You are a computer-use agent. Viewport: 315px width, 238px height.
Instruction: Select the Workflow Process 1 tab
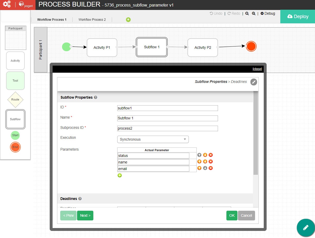[52, 20]
